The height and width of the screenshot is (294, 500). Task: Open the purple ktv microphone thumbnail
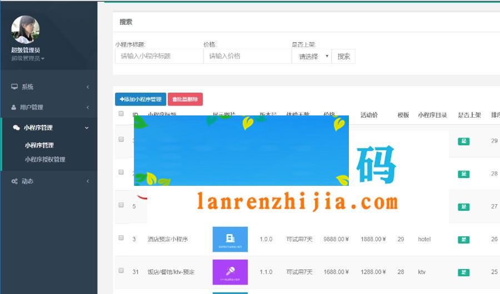point(230,272)
